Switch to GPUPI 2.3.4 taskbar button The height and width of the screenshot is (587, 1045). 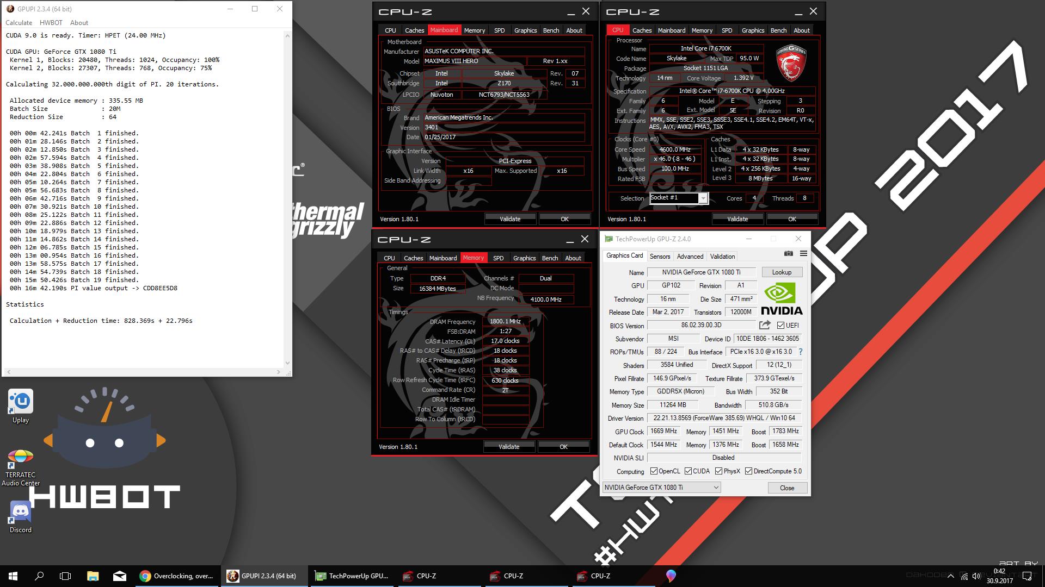[264, 576]
